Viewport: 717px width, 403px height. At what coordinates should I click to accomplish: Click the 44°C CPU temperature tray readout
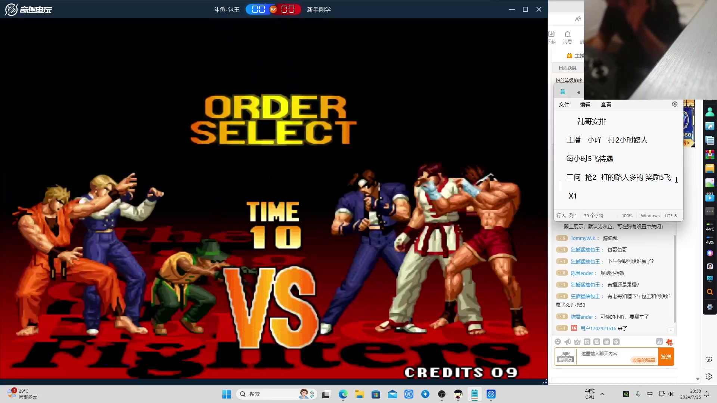coord(590,394)
